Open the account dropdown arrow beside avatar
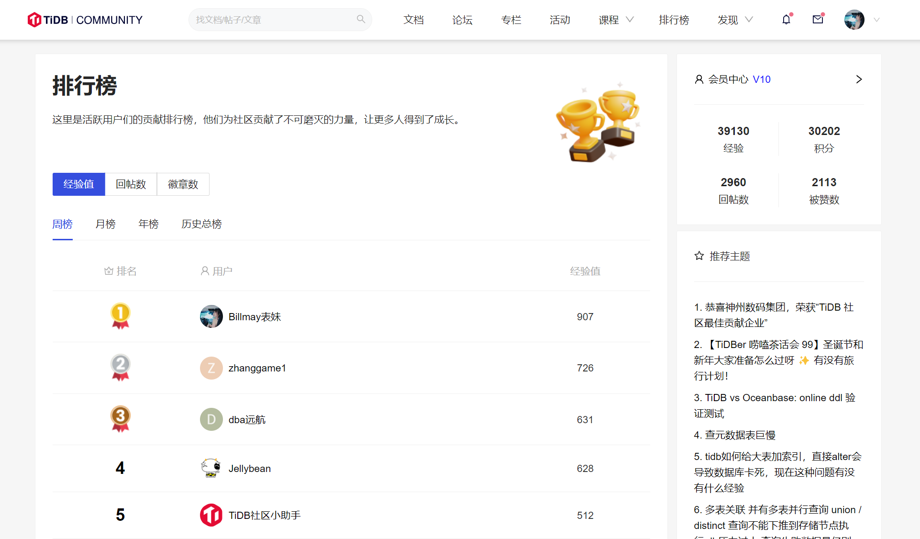The image size is (920, 539). [x=876, y=20]
